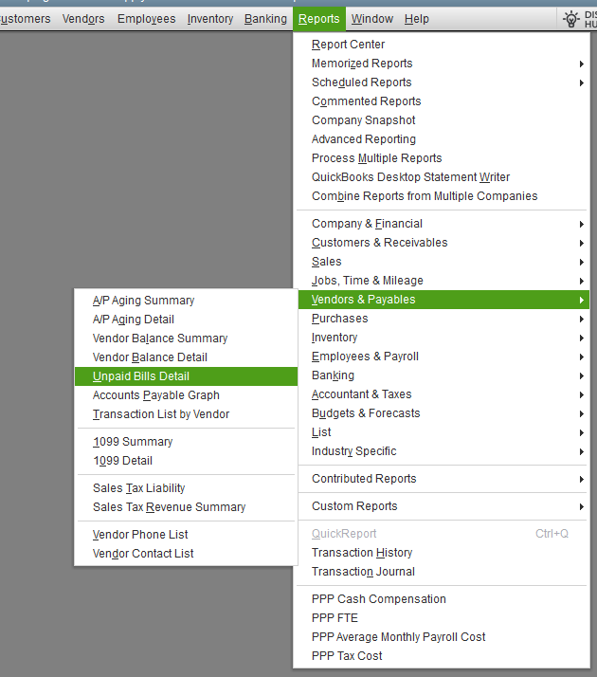Image resolution: width=597 pixels, height=677 pixels.
Task: Open Vendor Phone List
Action: point(186,535)
